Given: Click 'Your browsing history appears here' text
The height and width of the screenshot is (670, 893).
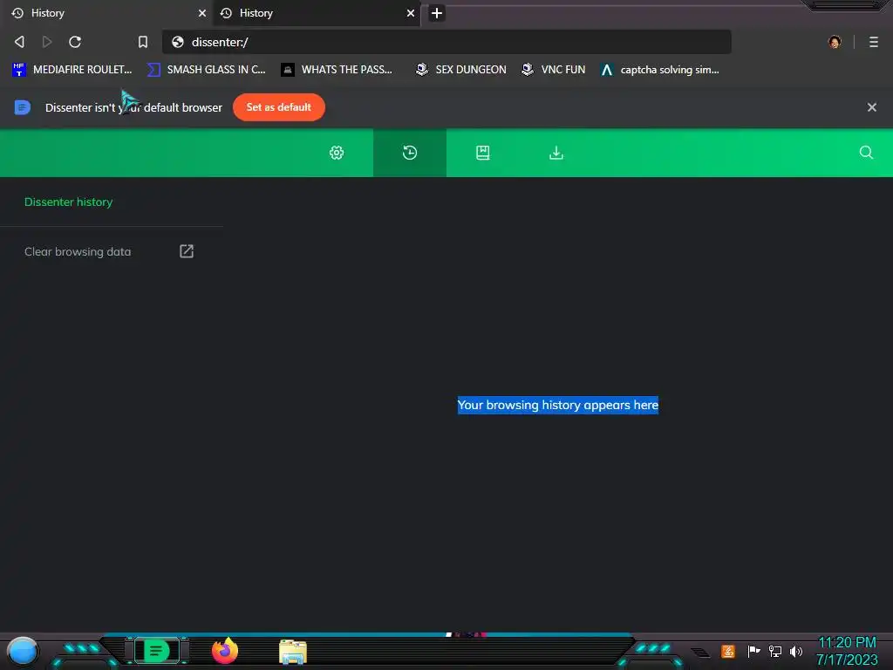Looking at the screenshot, I should (x=558, y=405).
